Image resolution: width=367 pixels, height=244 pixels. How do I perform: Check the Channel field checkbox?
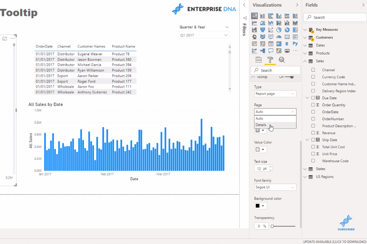click(x=313, y=70)
